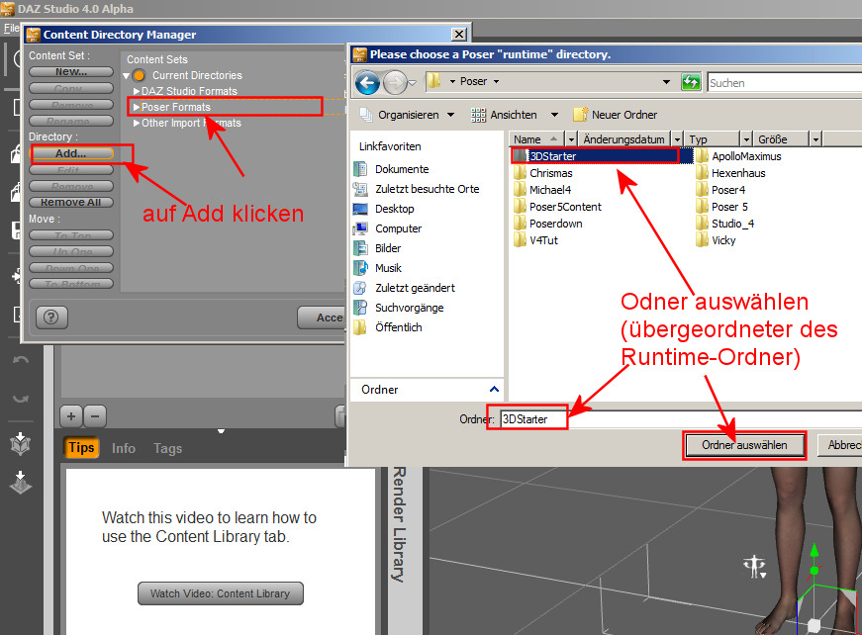Screen dimensions: 862x635
Task: Open the Größe column filter dropdown
Action: (x=815, y=139)
